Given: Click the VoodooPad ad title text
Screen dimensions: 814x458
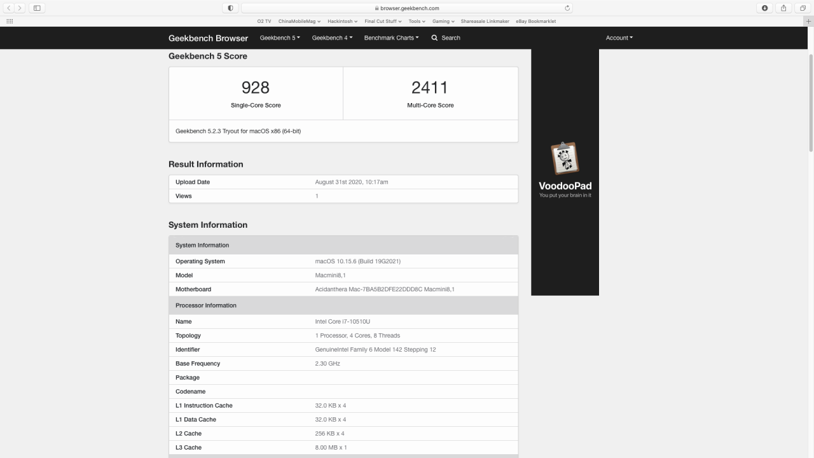Looking at the screenshot, I should click(565, 186).
